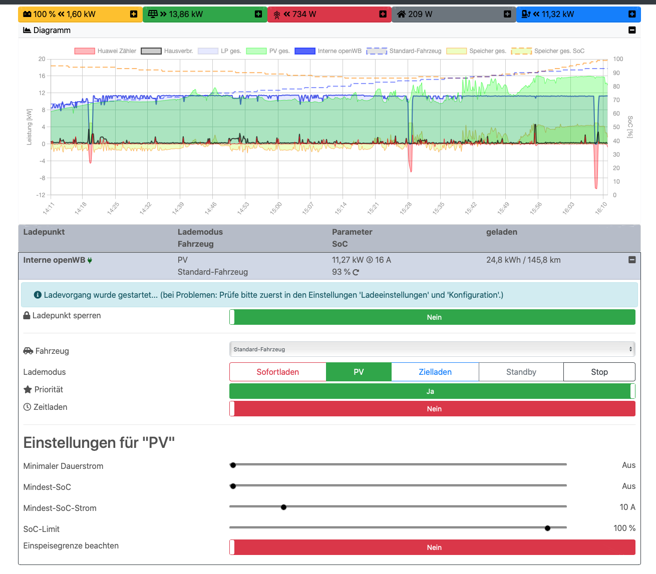Toggle LP ges. legend entry
Screen dimensions: 656x574
point(219,51)
